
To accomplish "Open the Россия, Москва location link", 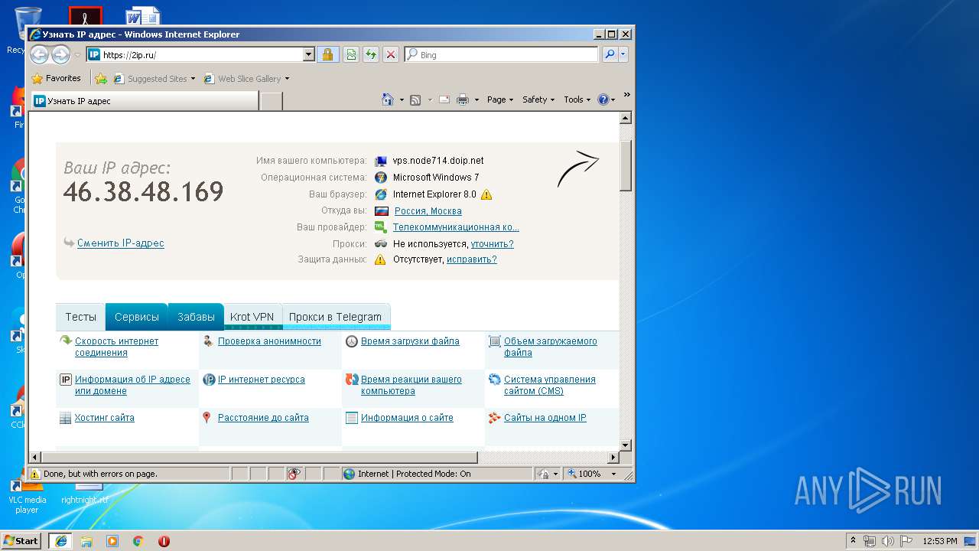I will (x=428, y=211).
